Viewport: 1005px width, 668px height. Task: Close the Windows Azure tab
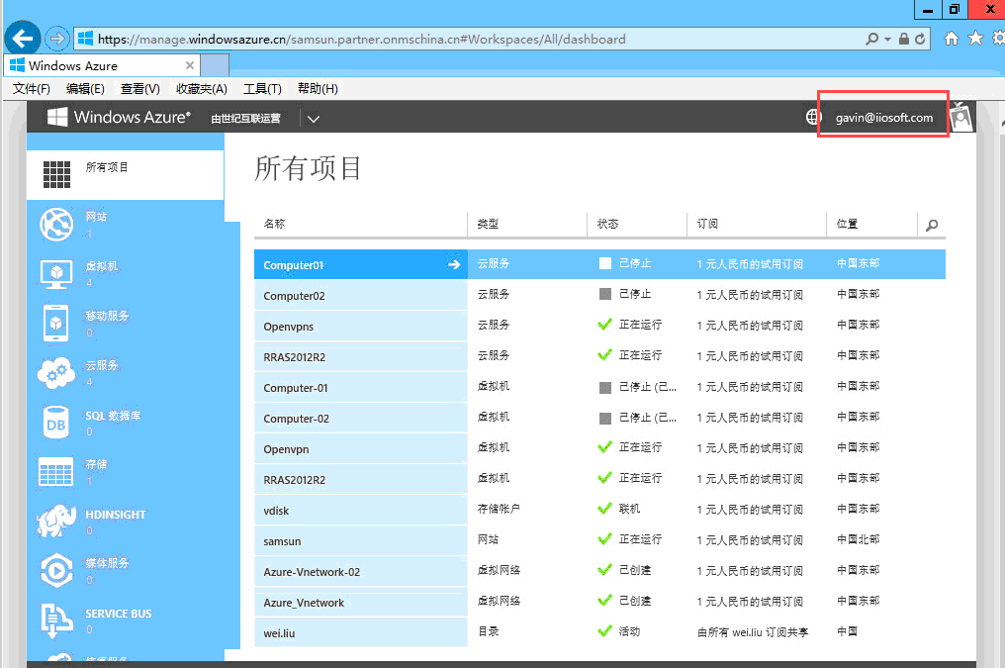tap(190, 65)
